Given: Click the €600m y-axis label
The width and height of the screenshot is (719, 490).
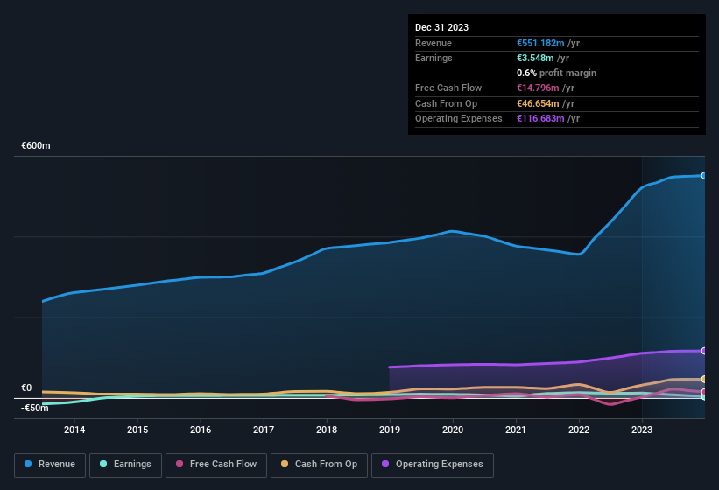Looking at the screenshot, I should coord(36,146).
